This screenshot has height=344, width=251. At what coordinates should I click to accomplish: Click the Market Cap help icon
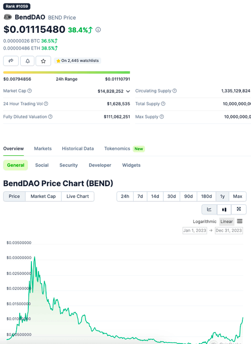(30, 91)
